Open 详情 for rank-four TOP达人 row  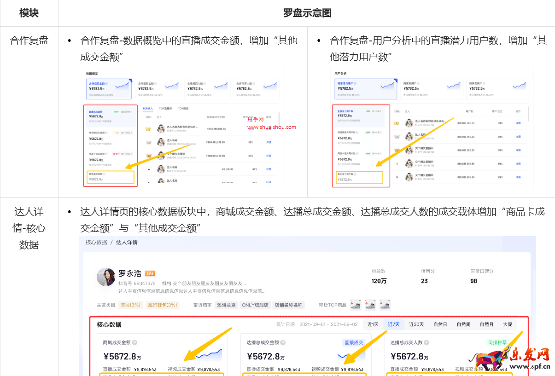269,169
